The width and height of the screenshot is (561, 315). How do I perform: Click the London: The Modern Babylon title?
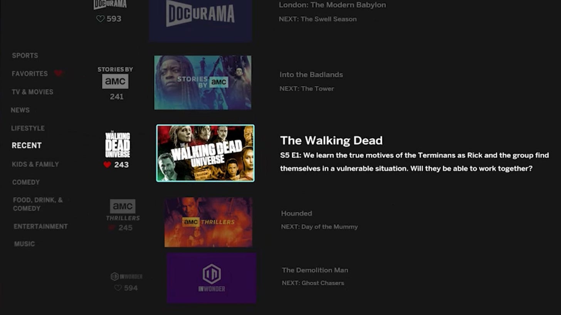click(333, 5)
